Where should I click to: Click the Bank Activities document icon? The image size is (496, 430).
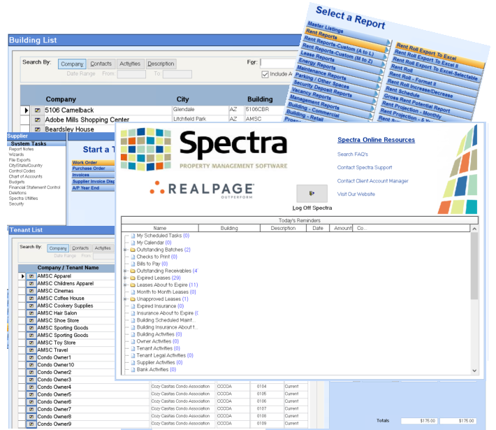(x=133, y=370)
